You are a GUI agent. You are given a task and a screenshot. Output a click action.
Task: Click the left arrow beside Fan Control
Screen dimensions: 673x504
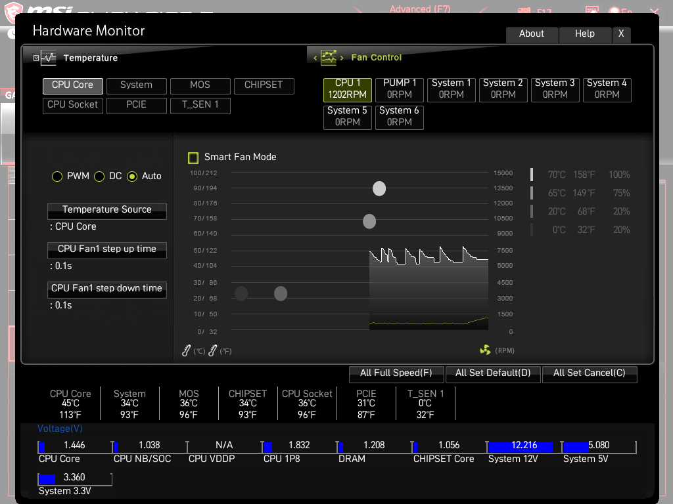tap(315, 58)
